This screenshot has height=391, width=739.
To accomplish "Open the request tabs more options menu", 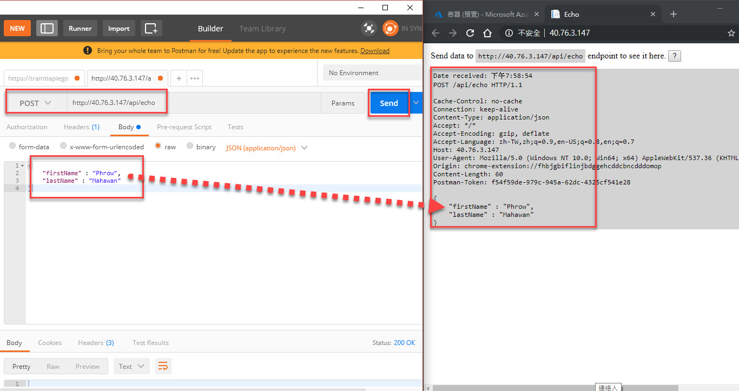I will 195,78.
